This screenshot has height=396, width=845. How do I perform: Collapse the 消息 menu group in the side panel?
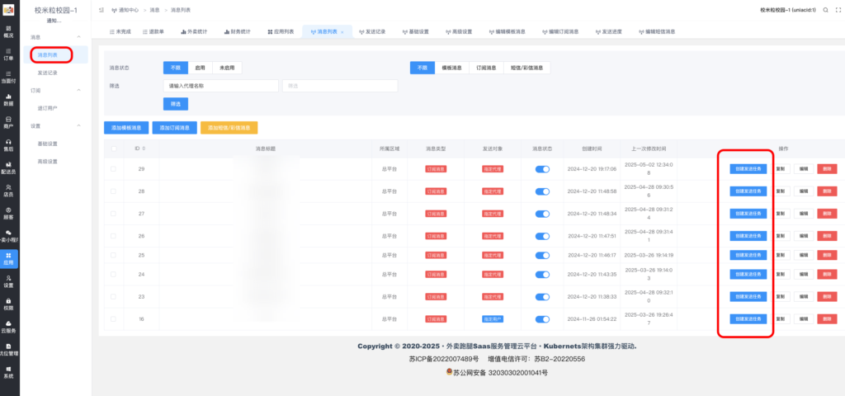click(x=78, y=37)
